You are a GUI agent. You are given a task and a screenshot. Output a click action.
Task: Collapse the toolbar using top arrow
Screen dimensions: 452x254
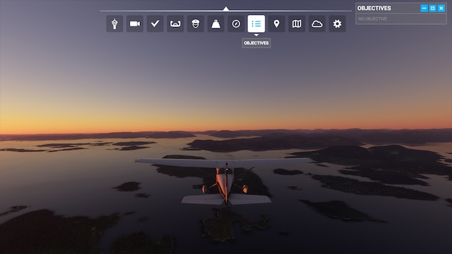tap(226, 9)
